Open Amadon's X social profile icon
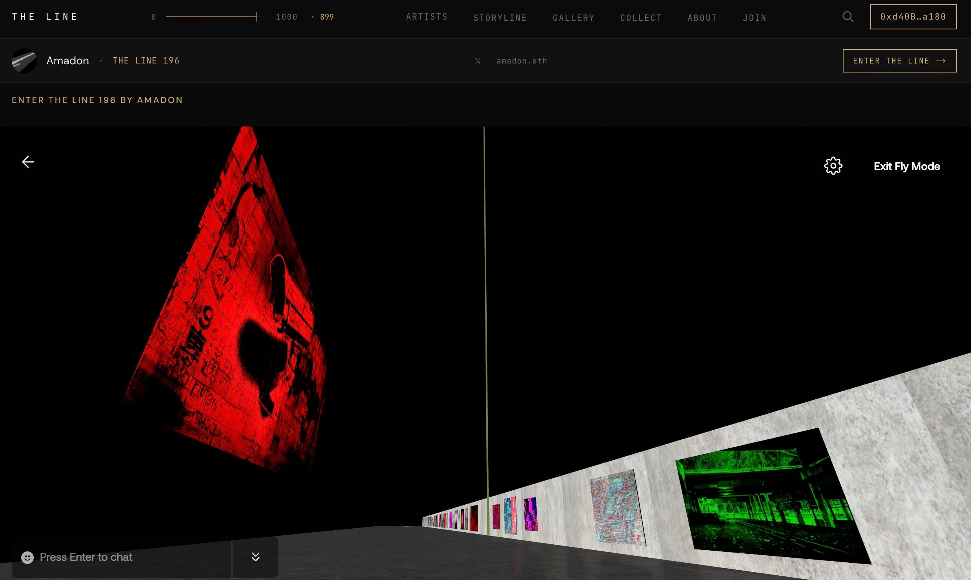 pos(478,61)
